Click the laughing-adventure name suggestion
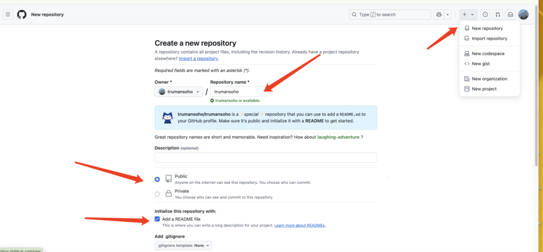Viewport: 543px width, 252px height. click(x=338, y=137)
